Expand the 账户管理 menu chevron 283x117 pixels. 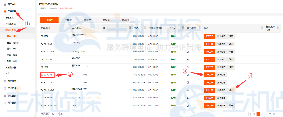pos(18,103)
